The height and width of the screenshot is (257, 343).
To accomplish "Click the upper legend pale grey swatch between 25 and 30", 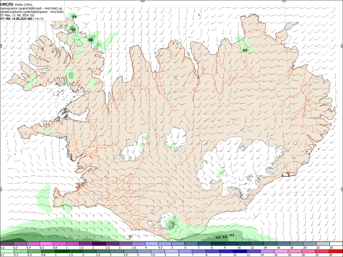I will tap(323, 244).
